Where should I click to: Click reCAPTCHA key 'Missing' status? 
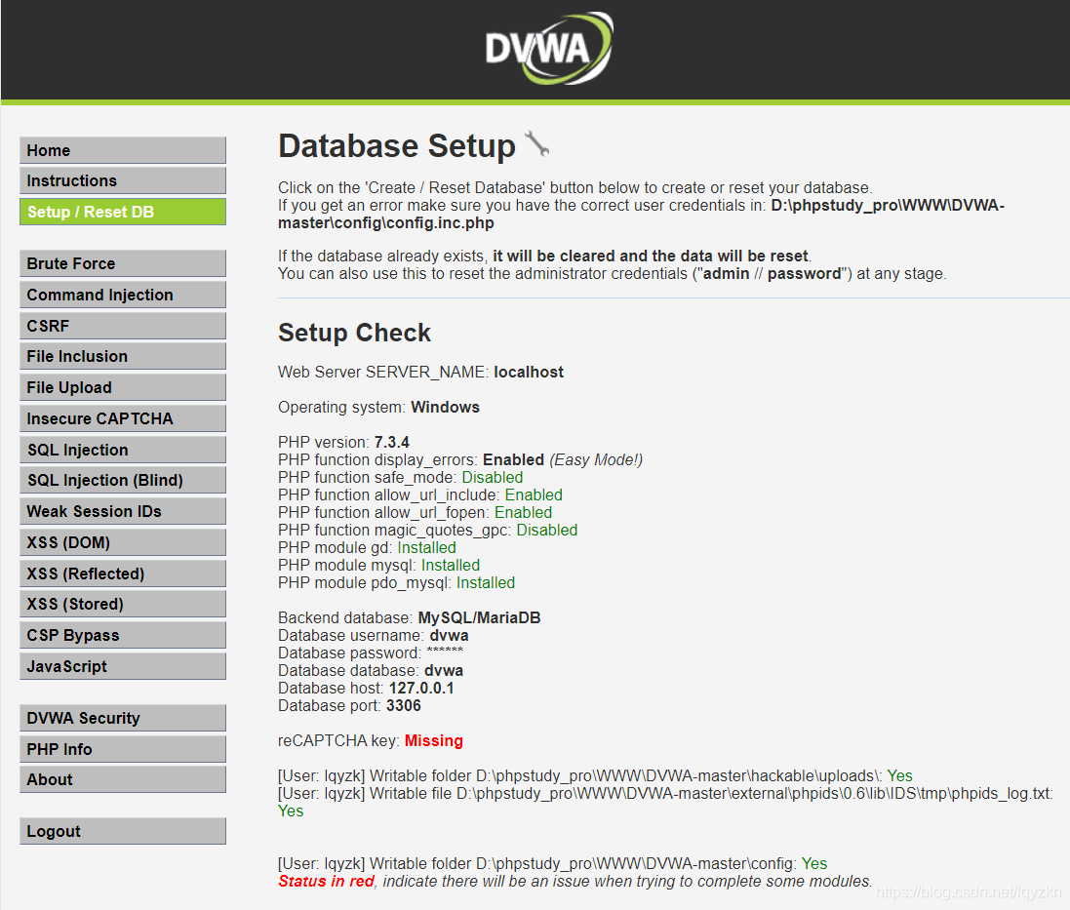[x=433, y=741]
